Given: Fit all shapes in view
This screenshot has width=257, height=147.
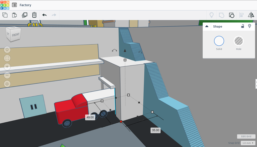Looking at the screenshot, I should click(x=7, y=58).
